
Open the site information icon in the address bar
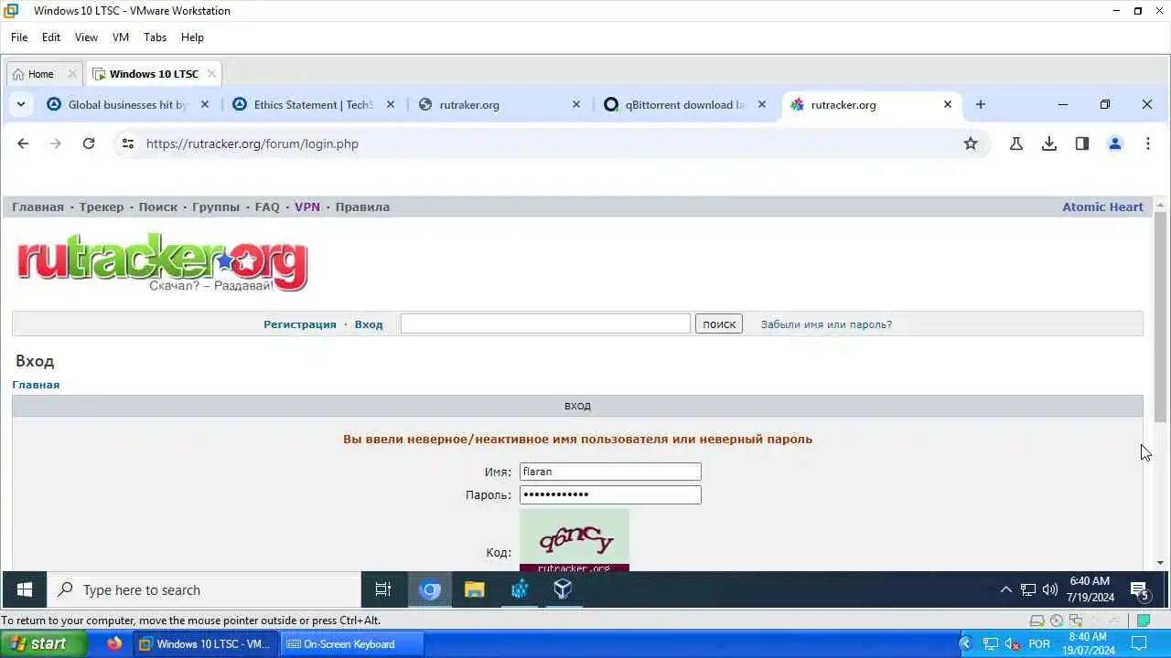click(128, 143)
